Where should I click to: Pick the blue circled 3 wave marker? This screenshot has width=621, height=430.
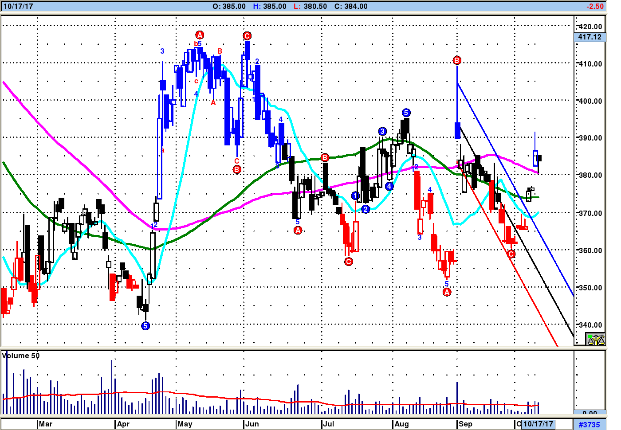382,131
